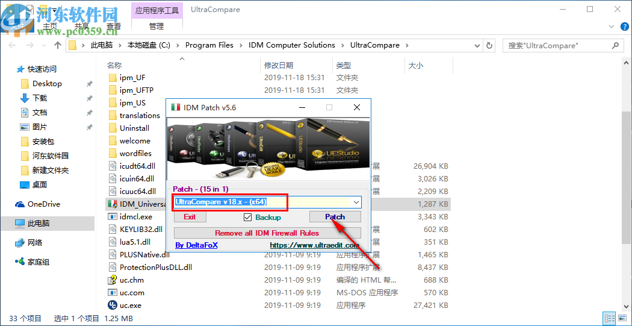Click Remove all IDM Firewall Rules button
The image size is (632, 326).
[x=267, y=233]
